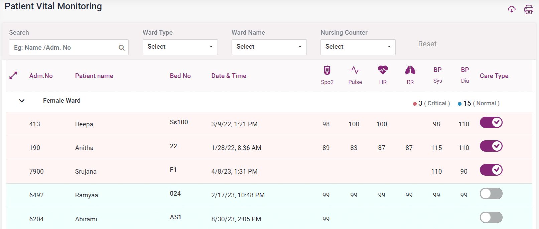Click the cloud download icon
Image resolution: width=539 pixels, height=229 pixels.
[512, 9]
